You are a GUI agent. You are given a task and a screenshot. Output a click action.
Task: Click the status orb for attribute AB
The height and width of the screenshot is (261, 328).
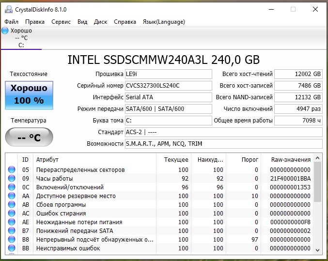[12, 204]
